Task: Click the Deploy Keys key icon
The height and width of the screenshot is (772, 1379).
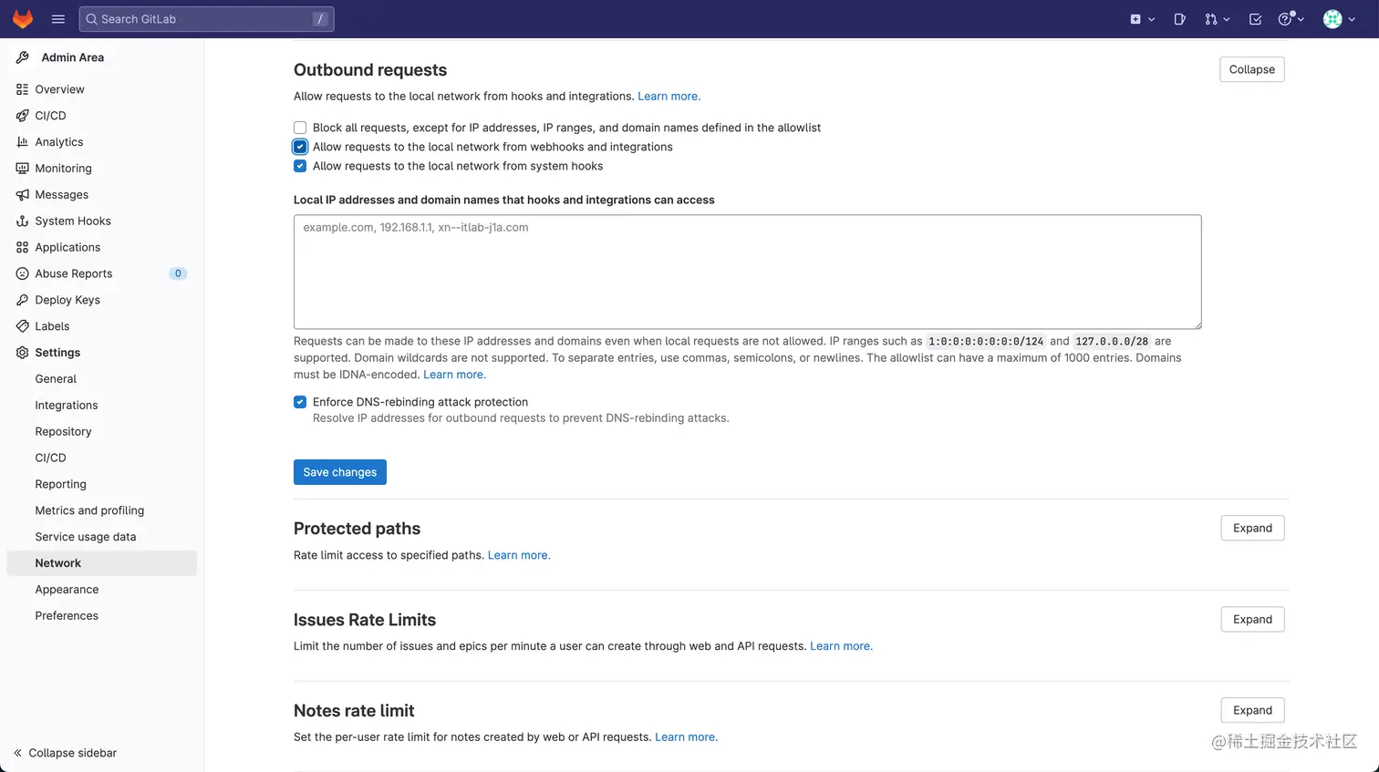Action: [x=23, y=300]
